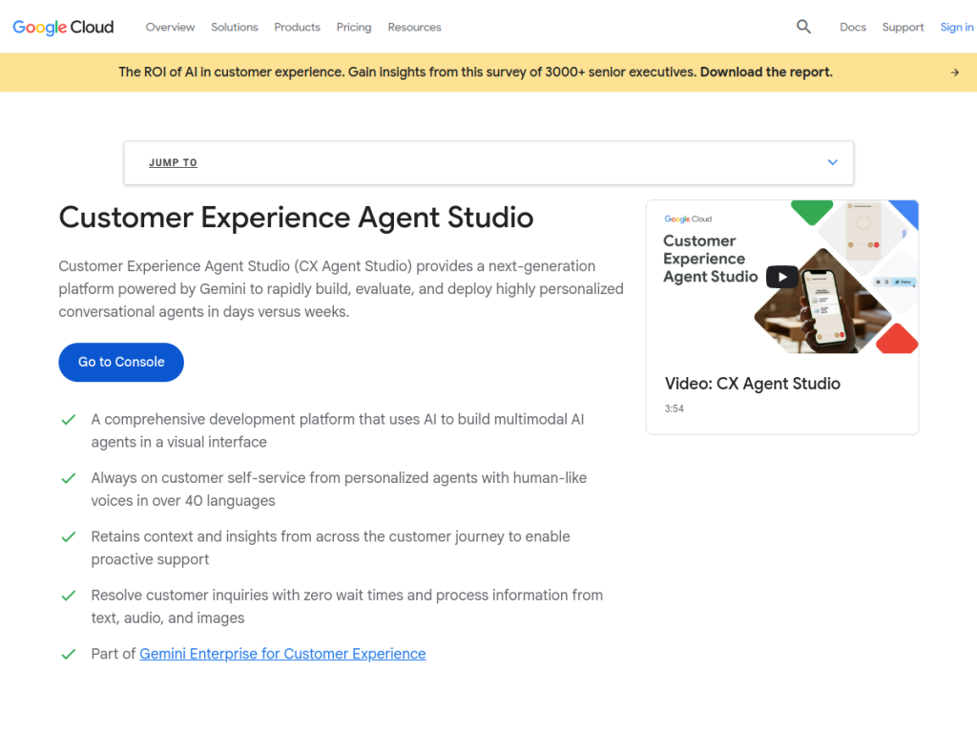Screen dimensions: 977x733
Task: Click the text 'text, audio, and images'
Action: [168, 618]
